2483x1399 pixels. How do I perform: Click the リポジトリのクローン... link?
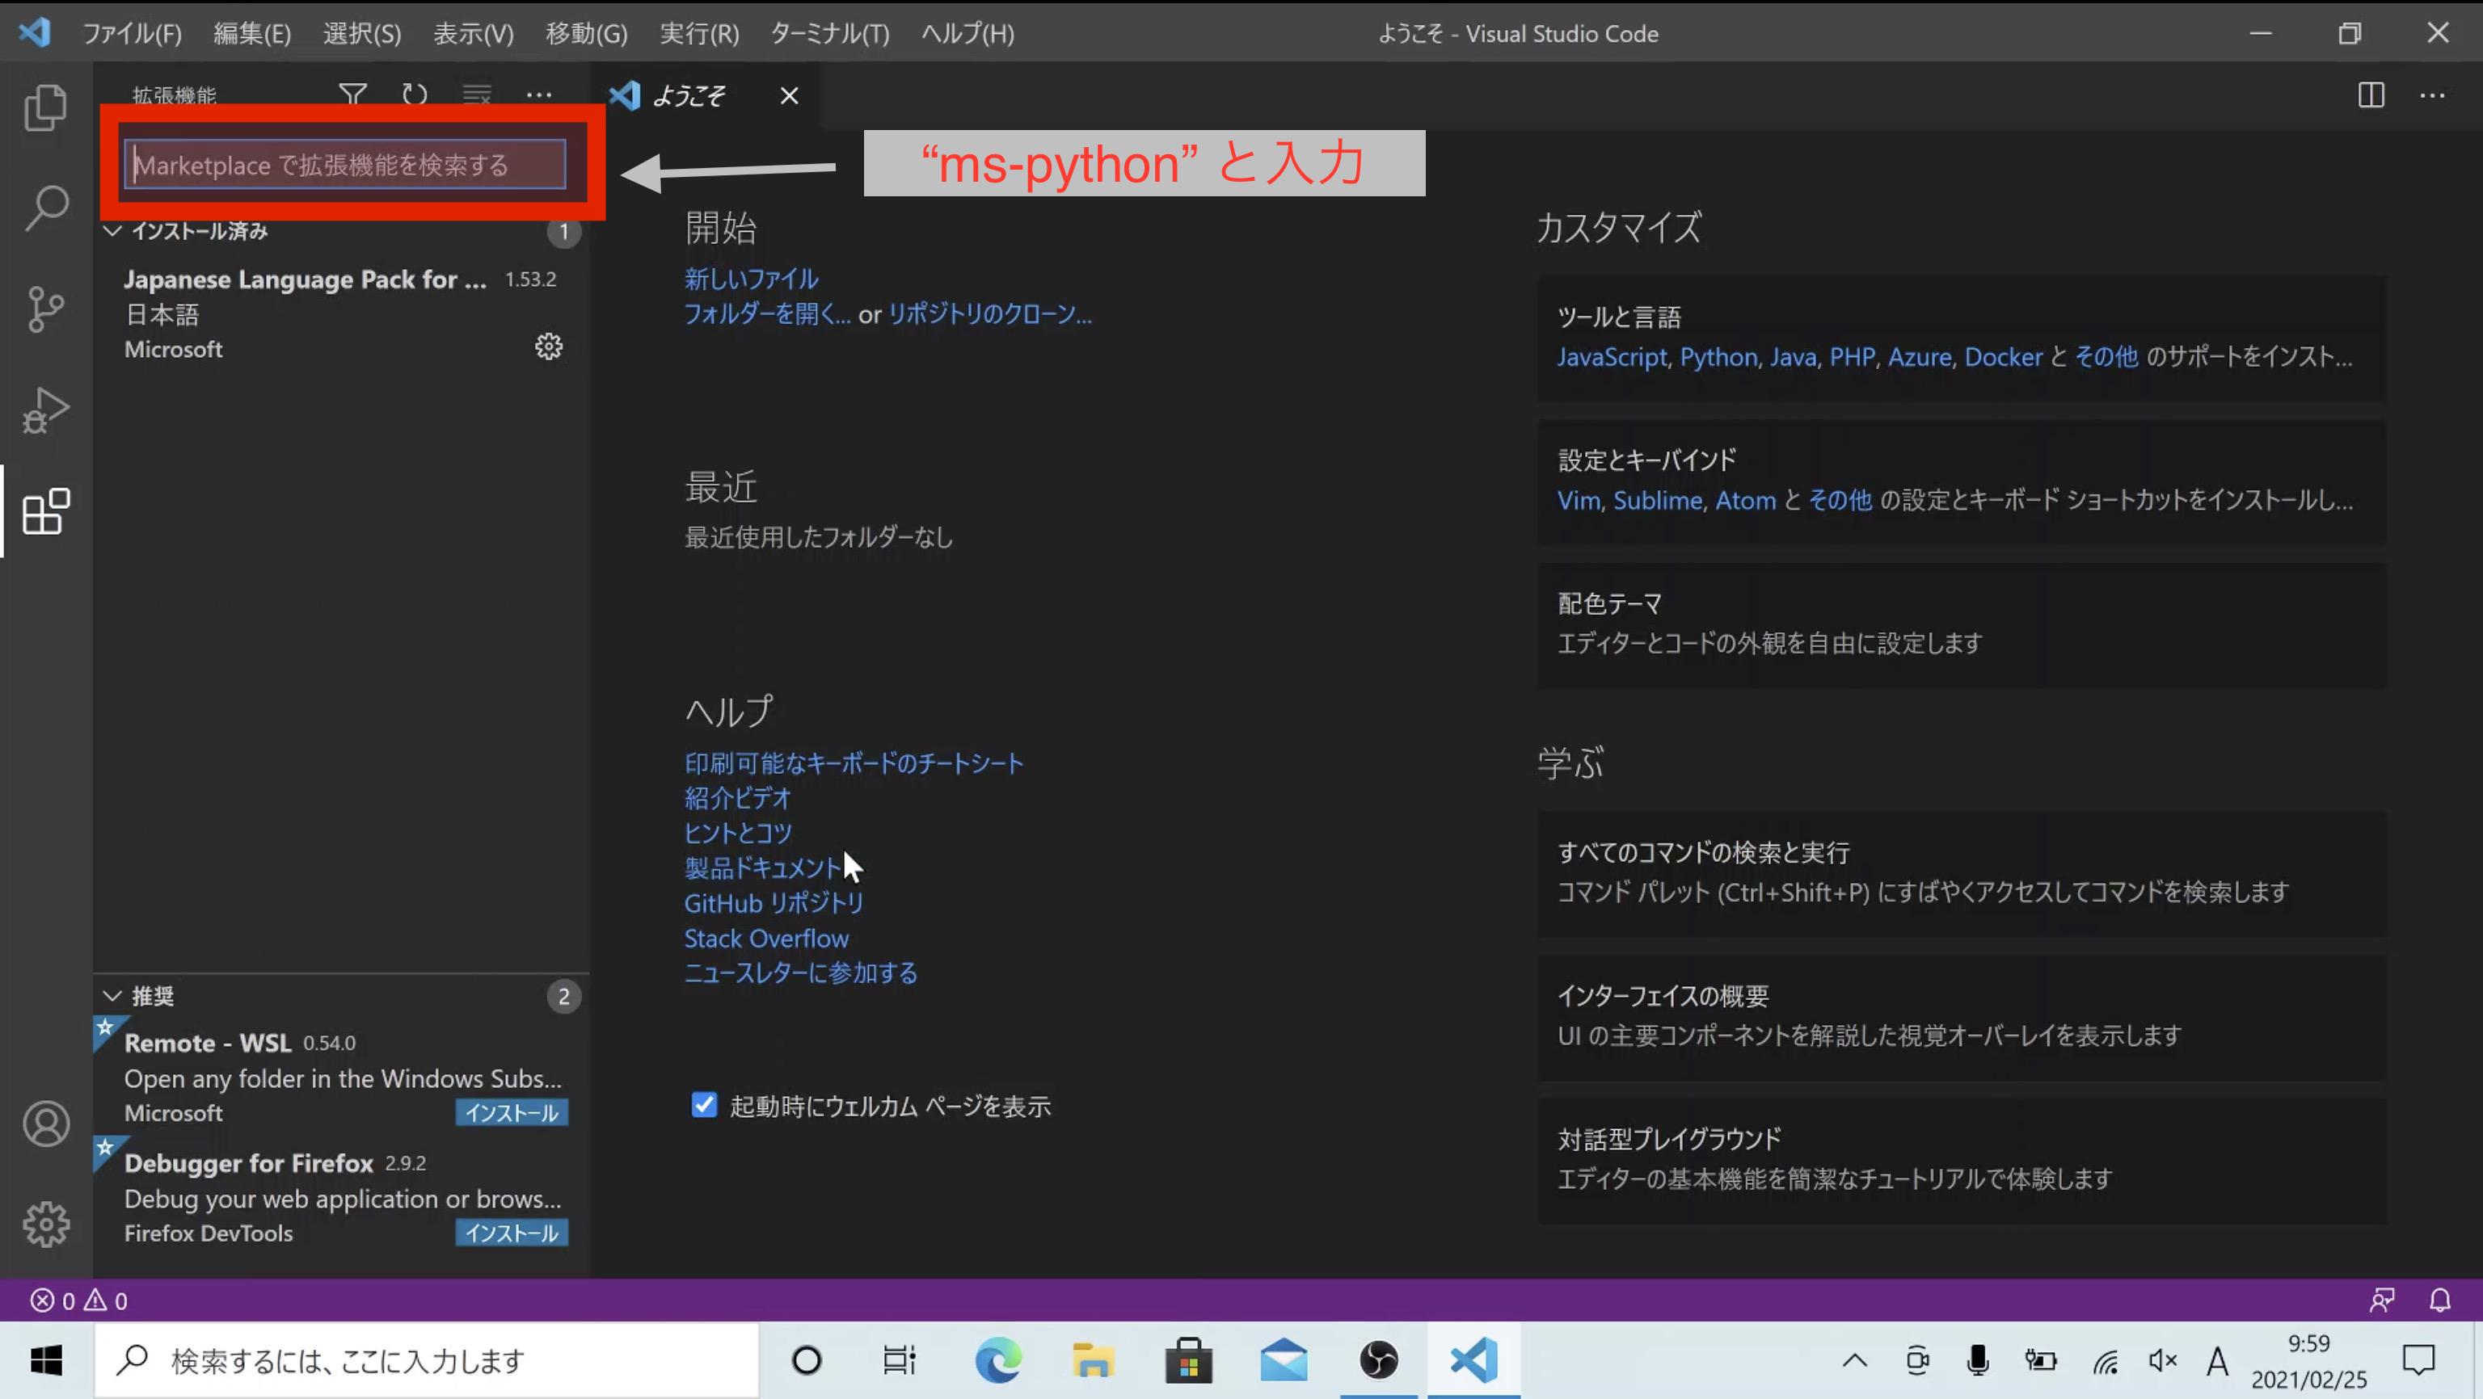[x=990, y=314]
